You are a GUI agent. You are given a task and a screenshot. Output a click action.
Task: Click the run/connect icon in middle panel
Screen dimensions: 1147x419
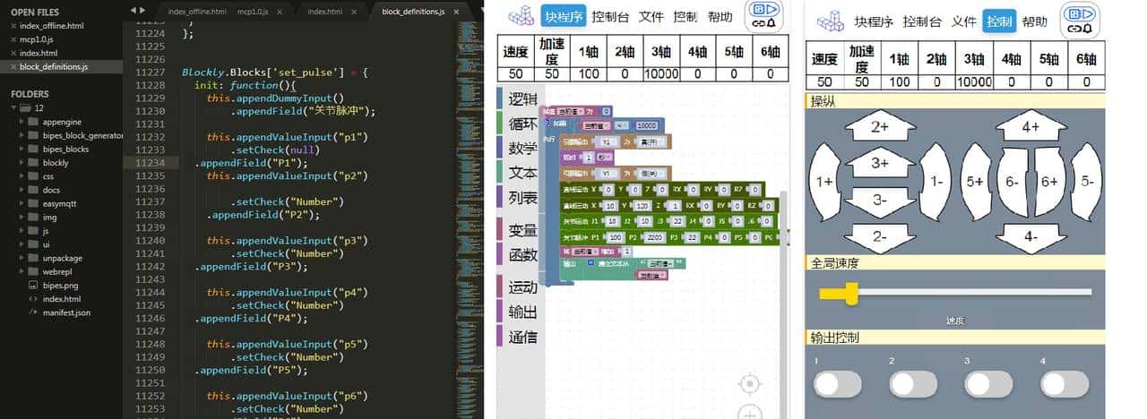764,16
